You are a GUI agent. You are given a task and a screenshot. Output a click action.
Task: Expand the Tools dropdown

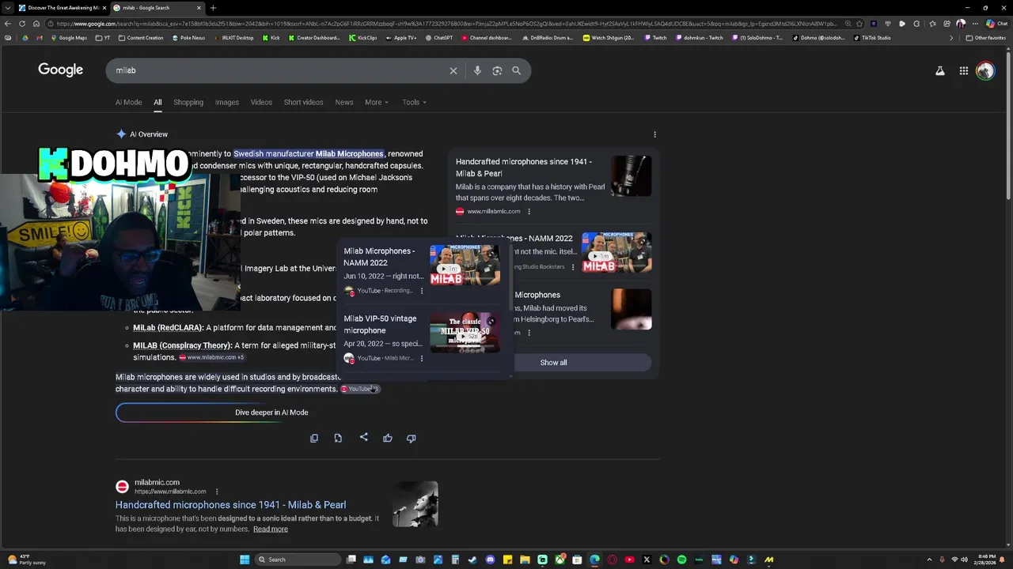point(414,102)
